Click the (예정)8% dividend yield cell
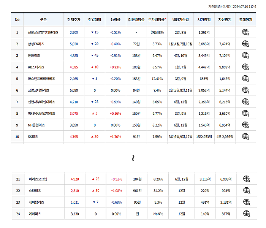266x228 pixels. [x=157, y=32]
